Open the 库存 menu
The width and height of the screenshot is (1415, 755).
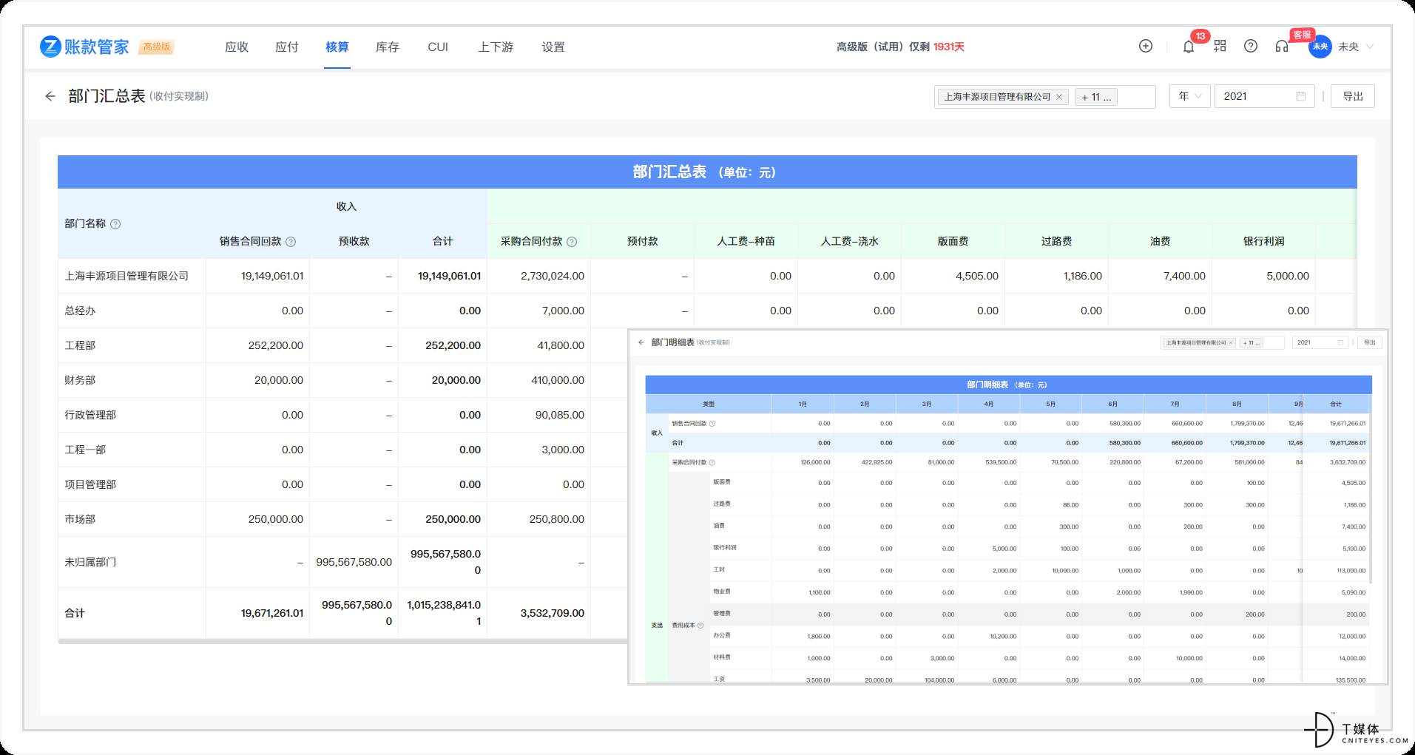click(388, 47)
